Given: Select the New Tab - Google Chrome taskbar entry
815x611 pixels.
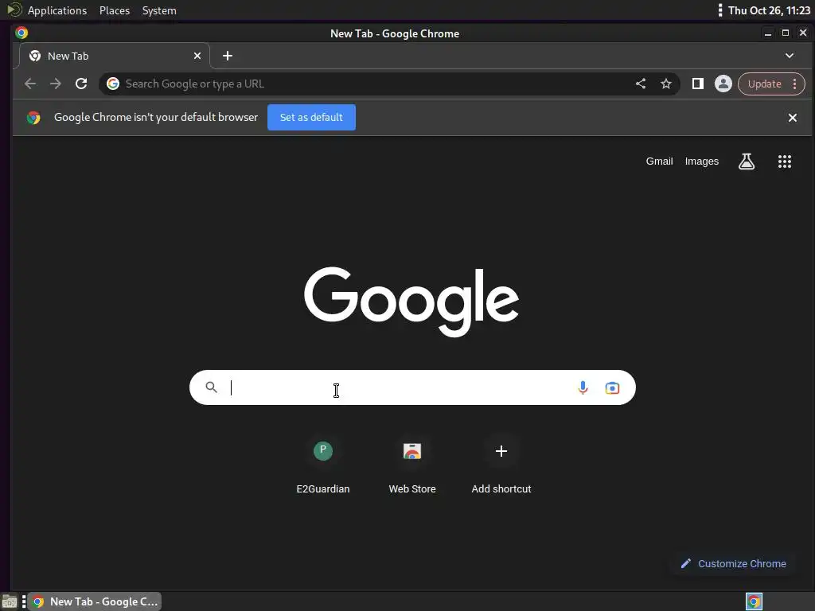Looking at the screenshot, I should pos(95,601).
